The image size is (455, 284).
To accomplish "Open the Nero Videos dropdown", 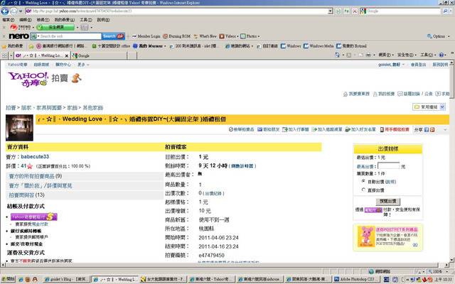I will pyautogui.click(x=229, y=36).
